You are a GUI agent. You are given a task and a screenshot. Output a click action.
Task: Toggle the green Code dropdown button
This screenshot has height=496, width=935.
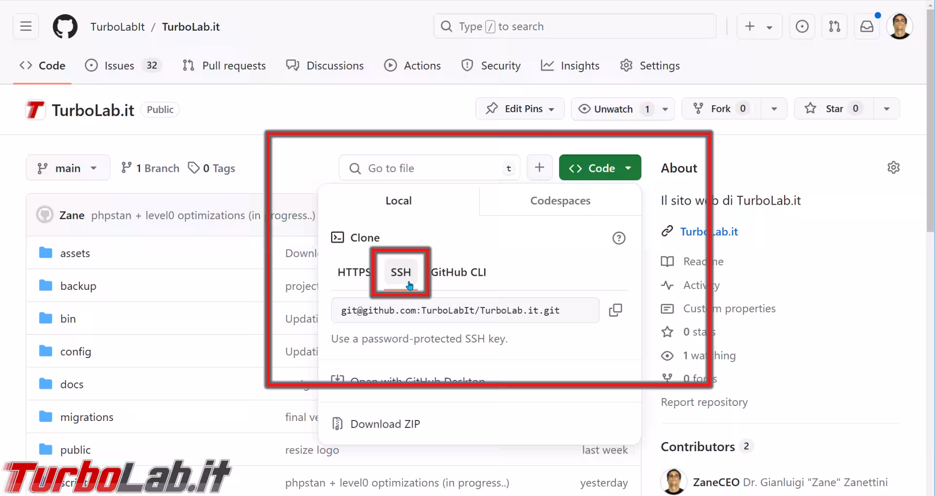[600, 168]
